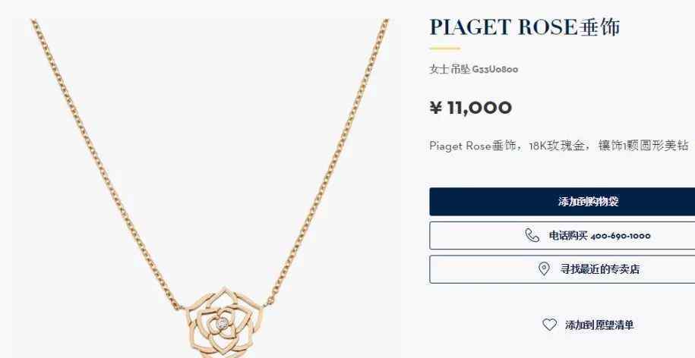Select the 电话购买 label text

tap(568, 236)
